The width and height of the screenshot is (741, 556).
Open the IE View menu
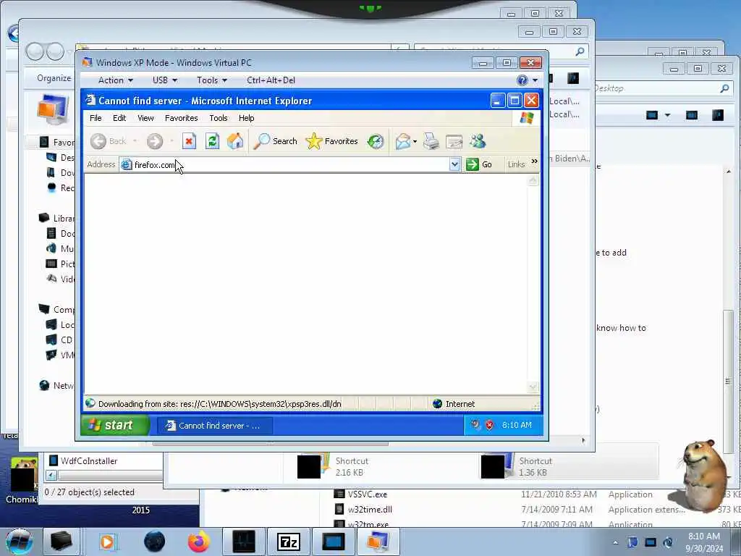145,118
